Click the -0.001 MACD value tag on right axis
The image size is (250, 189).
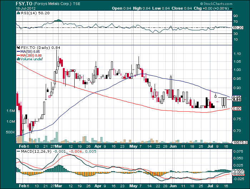238,172
